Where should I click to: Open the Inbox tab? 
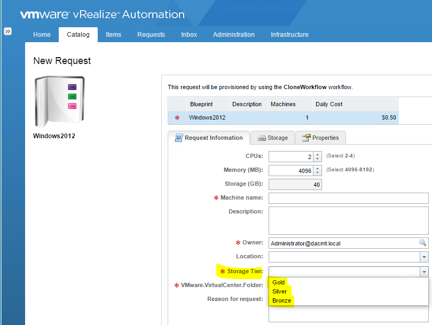(189, 35)
